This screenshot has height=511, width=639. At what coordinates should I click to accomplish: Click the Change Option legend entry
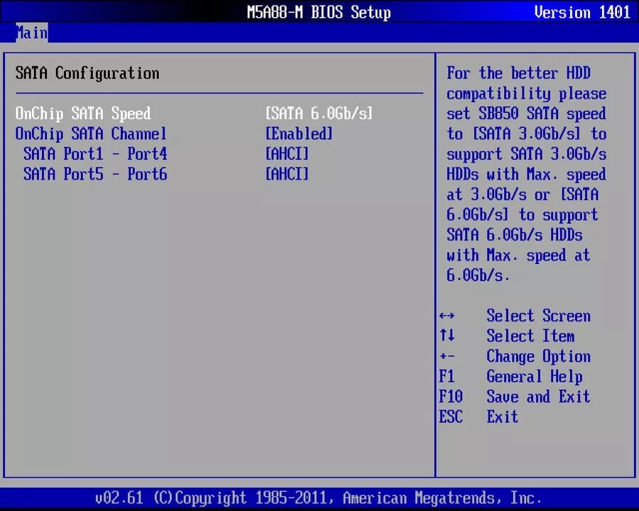pos(538,356)
